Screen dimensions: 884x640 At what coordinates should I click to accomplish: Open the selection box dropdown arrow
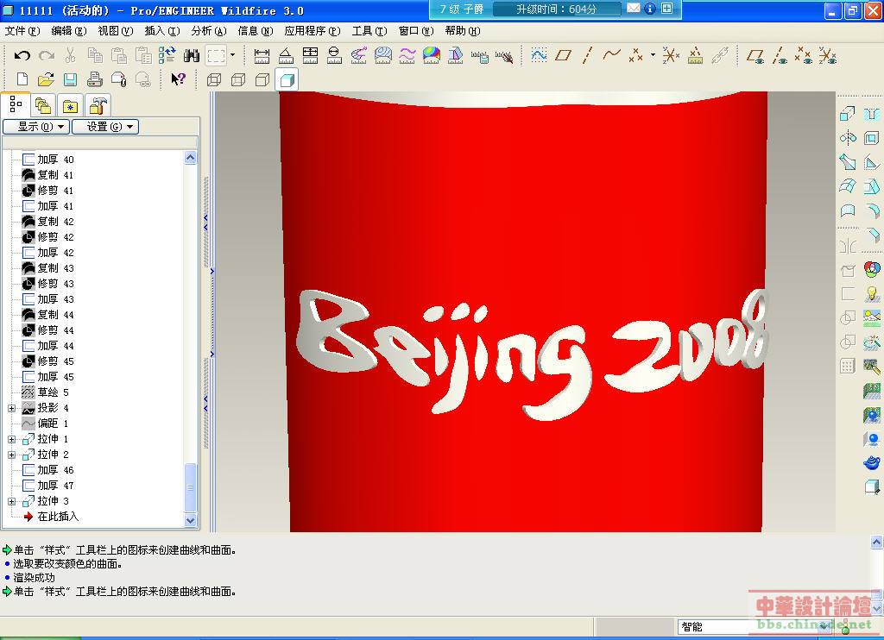point(232,55)
